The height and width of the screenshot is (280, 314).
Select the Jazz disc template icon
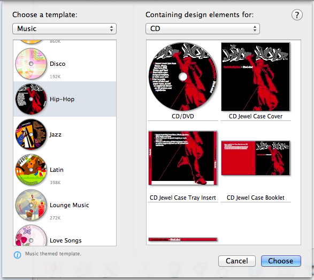pyautogui.click(x=31, y=134)
